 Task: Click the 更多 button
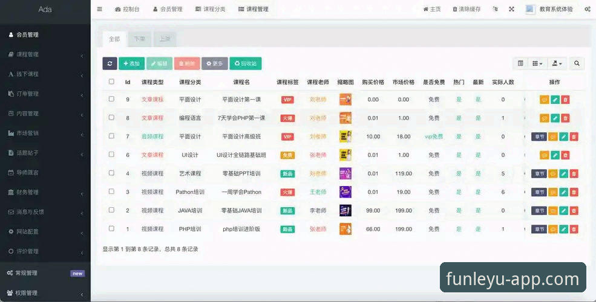(214, 63)
